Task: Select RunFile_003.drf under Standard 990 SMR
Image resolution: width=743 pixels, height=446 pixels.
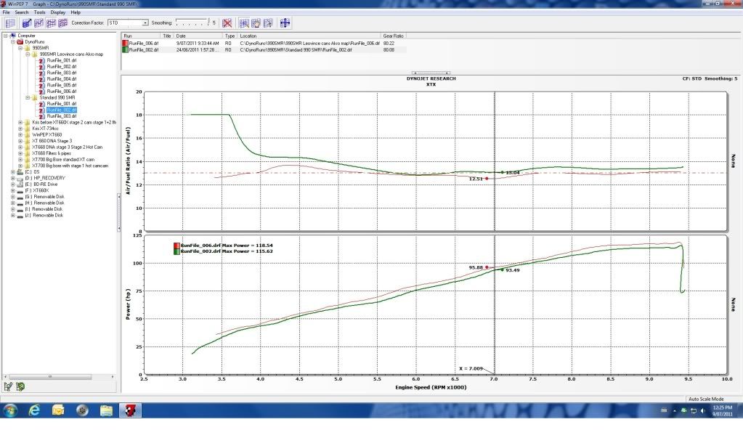Action: point(62,115)
